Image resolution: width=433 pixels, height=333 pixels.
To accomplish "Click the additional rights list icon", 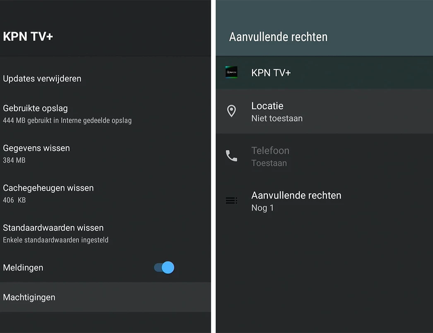I will (x=231, y=200).
